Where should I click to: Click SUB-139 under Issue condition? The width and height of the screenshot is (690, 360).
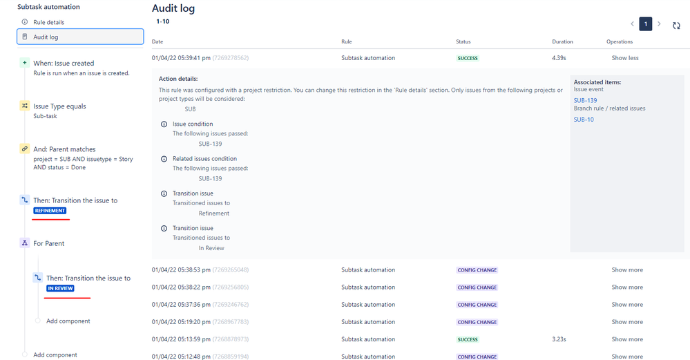click(x=210, y=144)
